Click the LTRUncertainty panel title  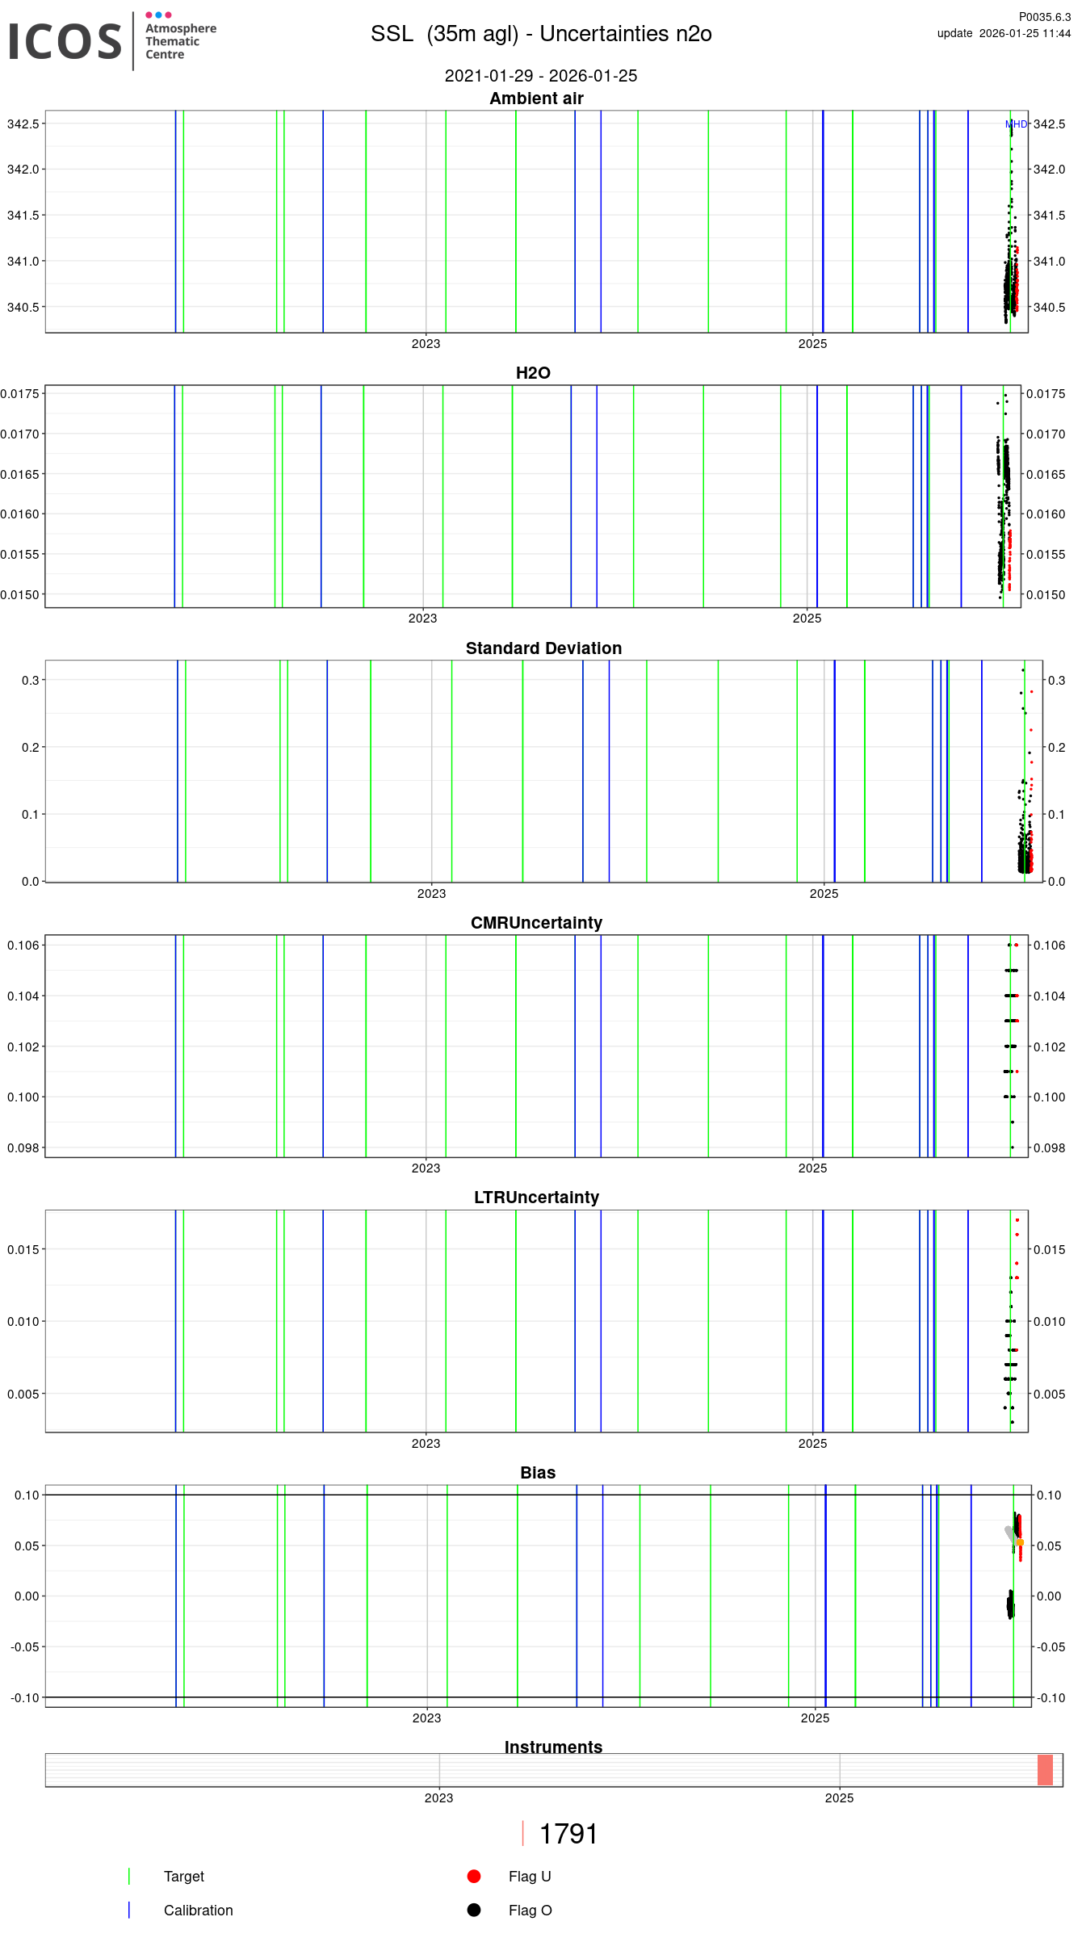(536, 1198)
